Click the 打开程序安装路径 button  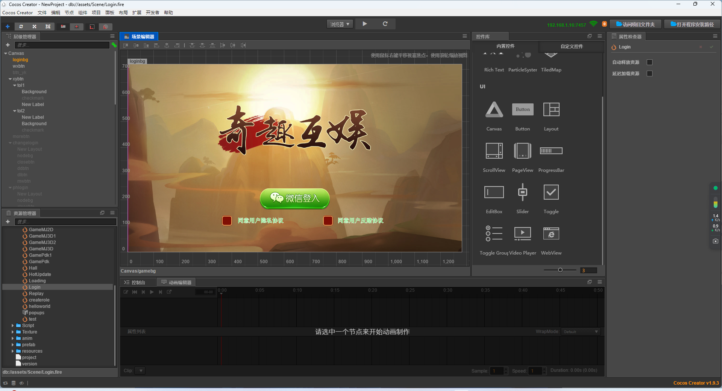click(x=692, y=24)
